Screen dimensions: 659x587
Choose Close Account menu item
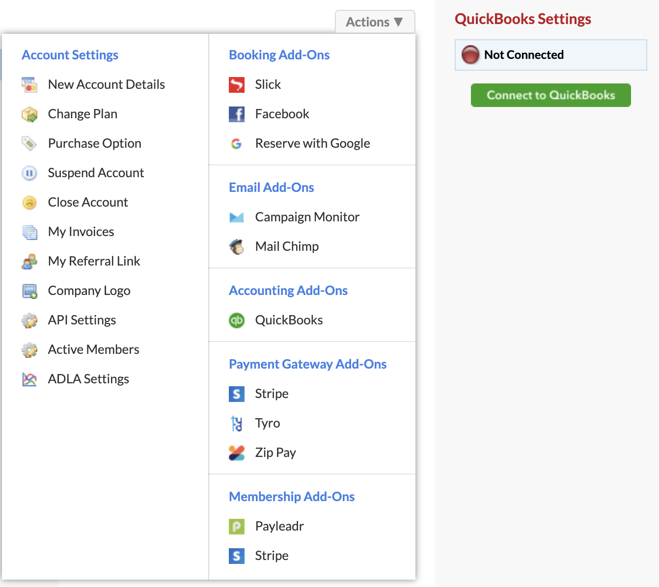pyautogui.click(x=88, y=202)
